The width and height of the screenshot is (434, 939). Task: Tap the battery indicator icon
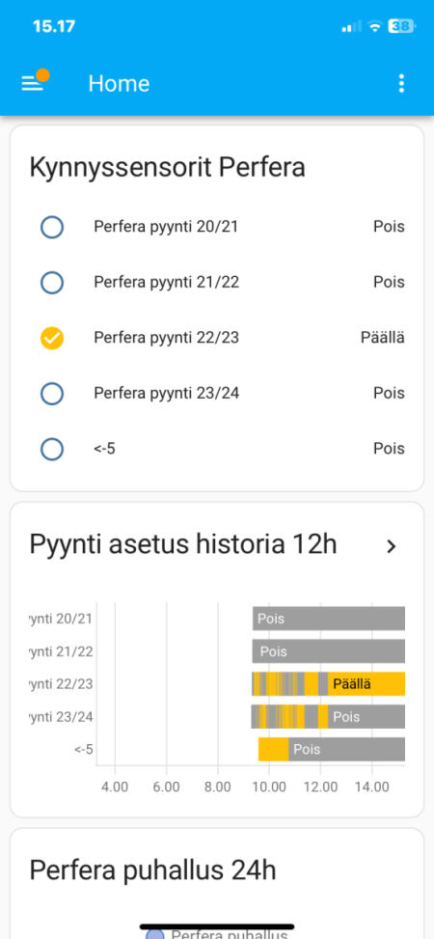(x=401, y=26)
